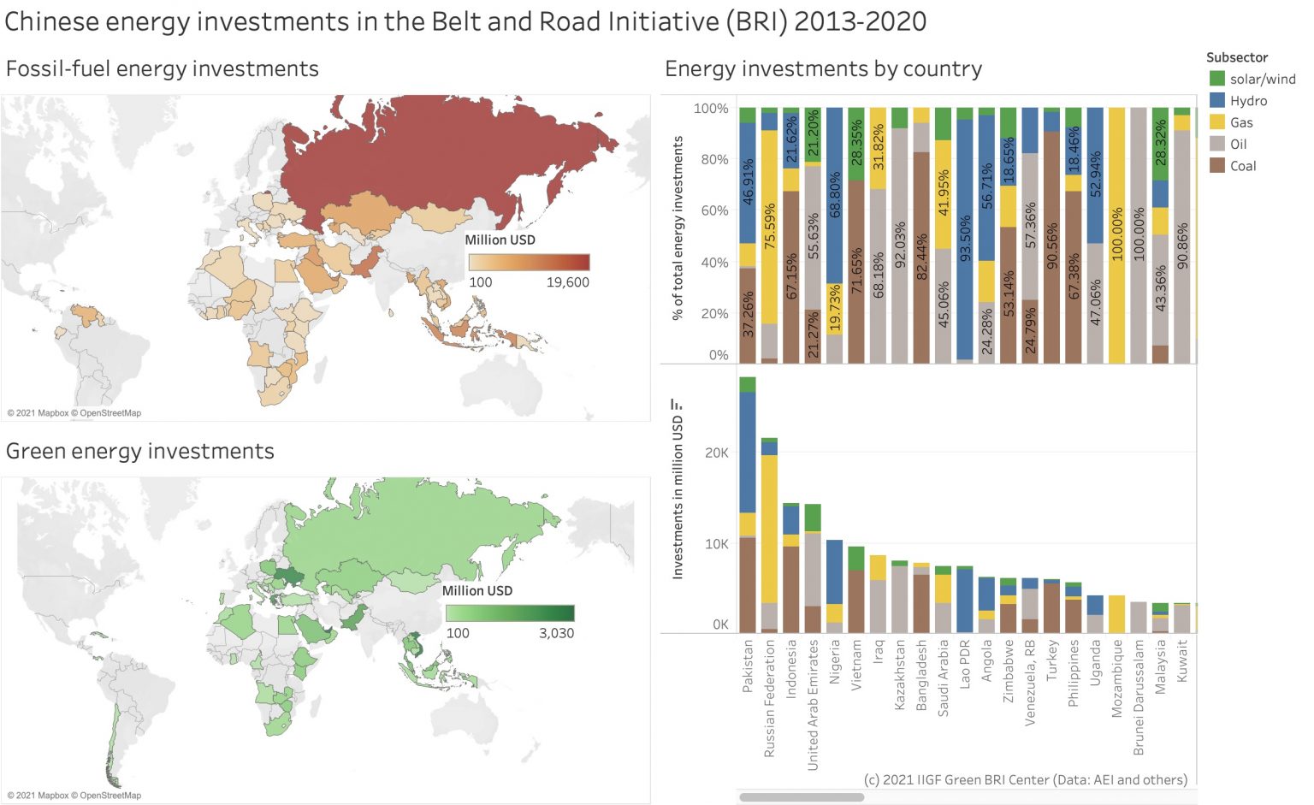Image resolution: width=1314 pixels, height=805 pixels.
Task: Click the IIGF Green BRI Center credit text
Action: coord(1027,779)
